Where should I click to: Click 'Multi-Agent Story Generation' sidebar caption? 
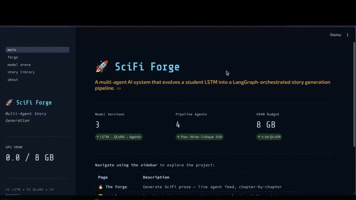pyautogui.click(x=26, y=117)
